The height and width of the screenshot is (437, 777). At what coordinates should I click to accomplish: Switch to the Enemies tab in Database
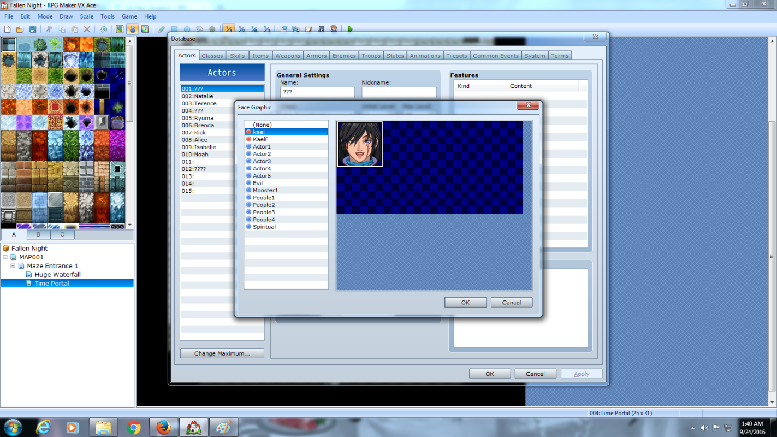344,56
